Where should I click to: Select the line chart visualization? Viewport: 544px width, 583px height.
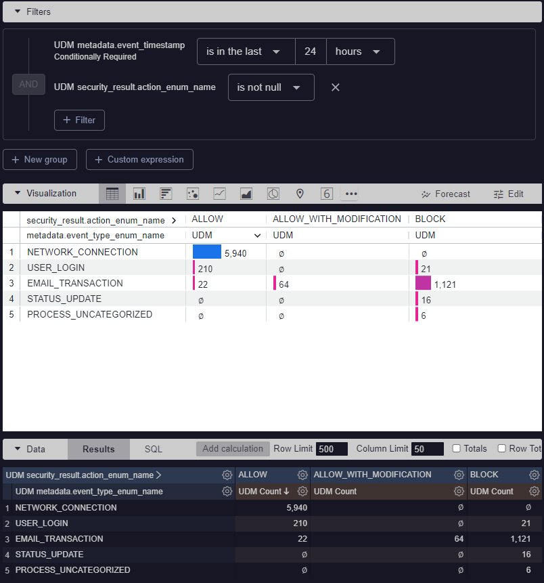click(x=219, y=194)
